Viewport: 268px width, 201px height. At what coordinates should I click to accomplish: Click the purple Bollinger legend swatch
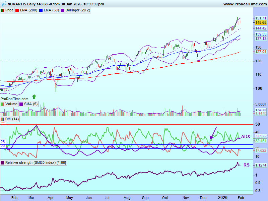(63, 10)
